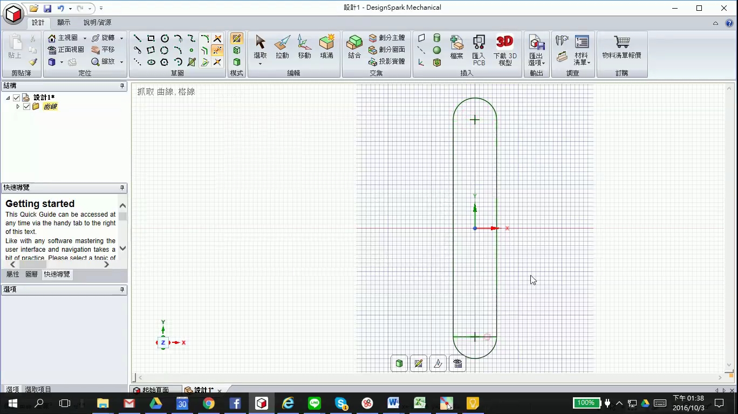Open the 主視圖 dropdown arrow

pyautogui.click(x=85, y=38)
